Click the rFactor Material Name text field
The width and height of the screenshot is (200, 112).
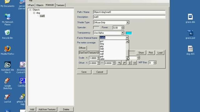[112, 38]
